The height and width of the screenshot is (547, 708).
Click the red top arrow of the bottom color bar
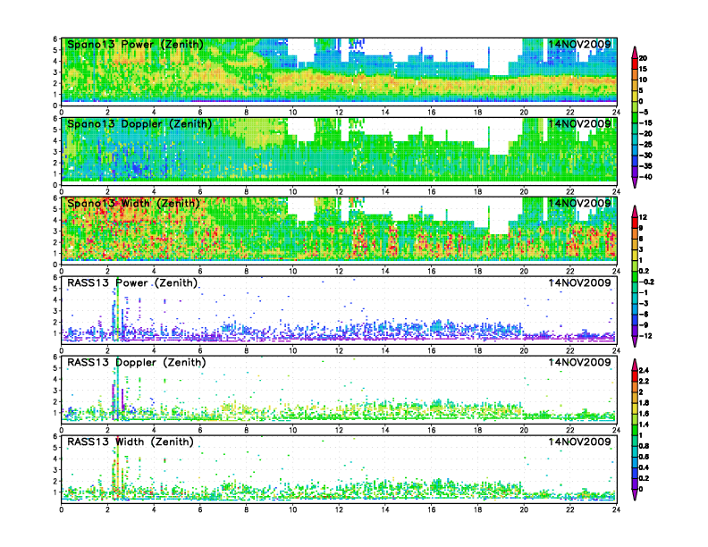(x=635, y=365)
